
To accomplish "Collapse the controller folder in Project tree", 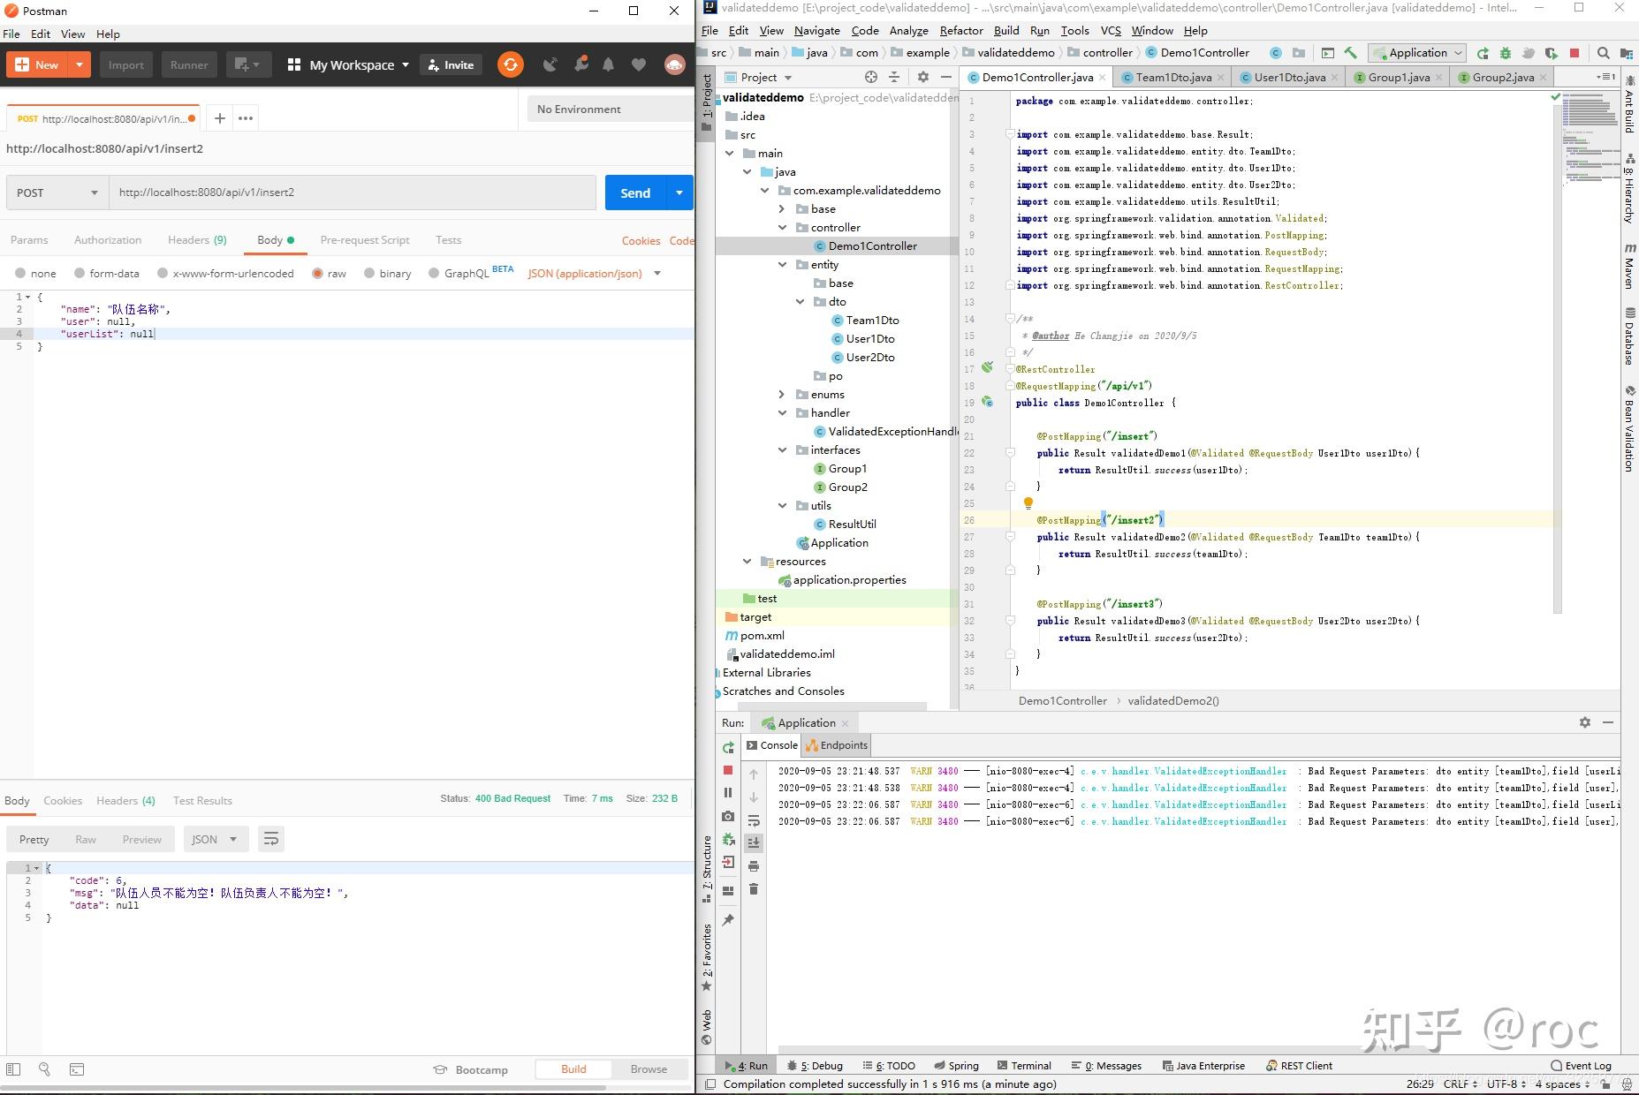I will click(782, 227).
